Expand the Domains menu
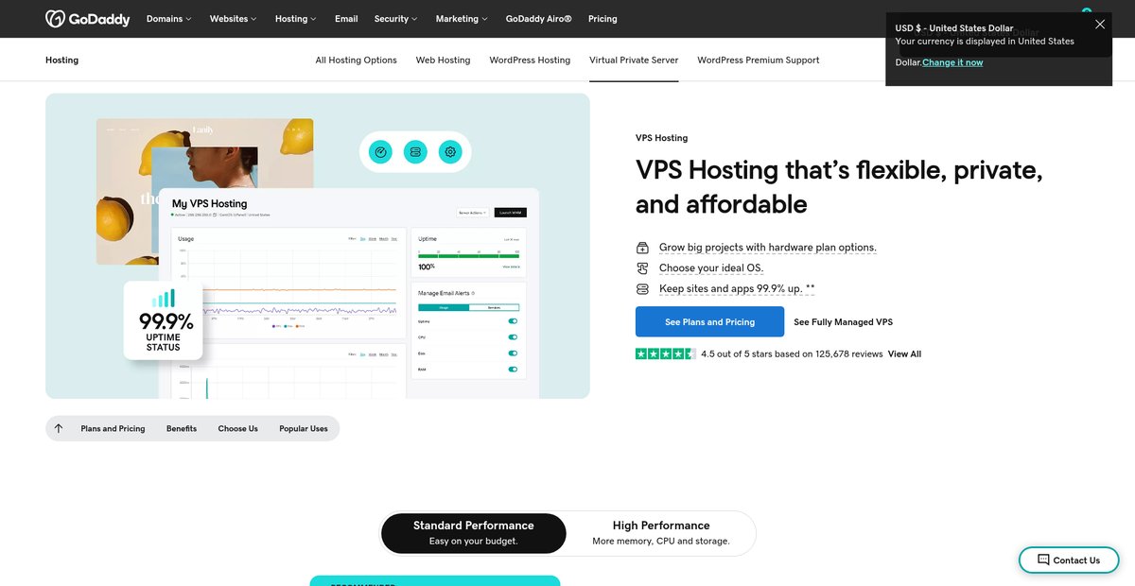 pos(169,19)
